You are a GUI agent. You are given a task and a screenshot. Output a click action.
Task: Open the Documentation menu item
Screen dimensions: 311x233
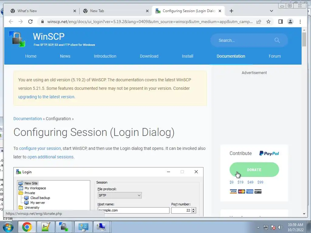[x=231, y=56]
